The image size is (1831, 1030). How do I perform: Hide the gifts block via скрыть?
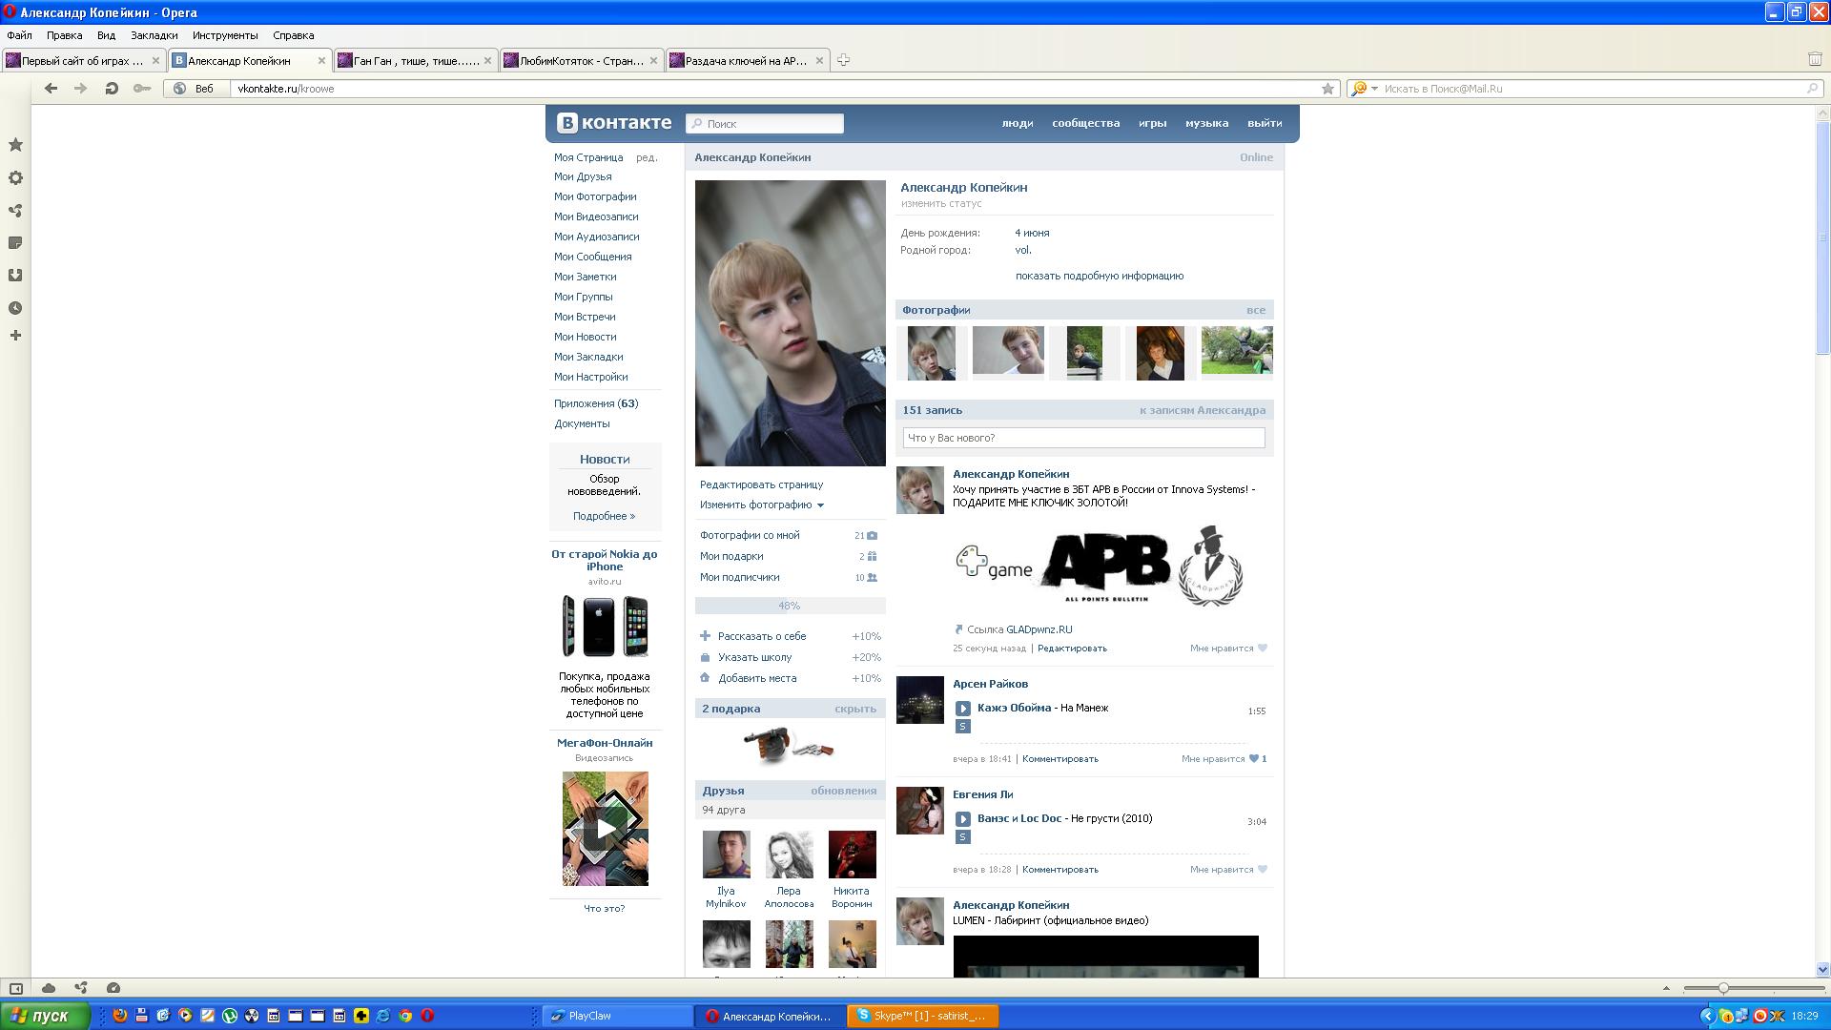coord(854,709)
